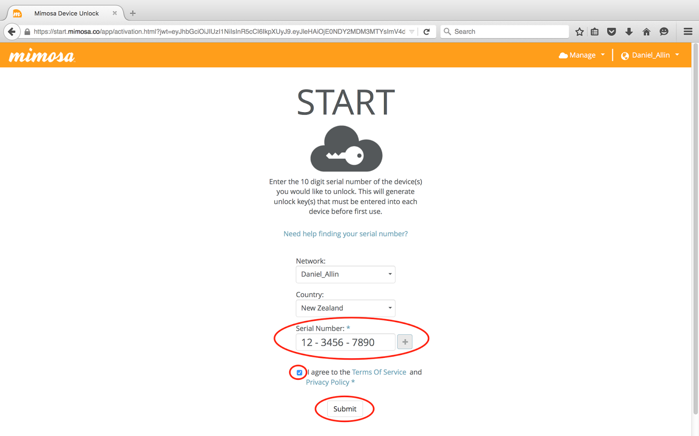Image resolution: width=699 pixels, height=436 pixels.
Task: Open the Country dropdown showing New Zealand
Action: [x=346, y=308]
